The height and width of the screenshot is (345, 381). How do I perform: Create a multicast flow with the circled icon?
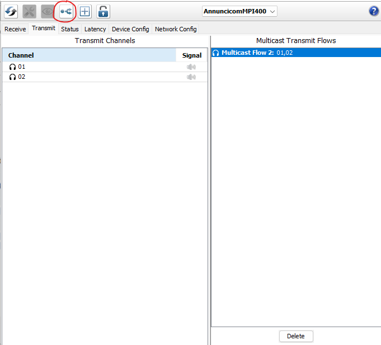pos(66,11)
